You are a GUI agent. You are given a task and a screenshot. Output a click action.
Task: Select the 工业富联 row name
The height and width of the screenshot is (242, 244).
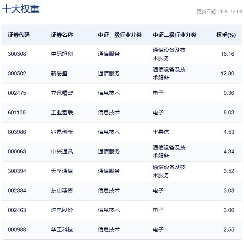[x=62, y=112]
